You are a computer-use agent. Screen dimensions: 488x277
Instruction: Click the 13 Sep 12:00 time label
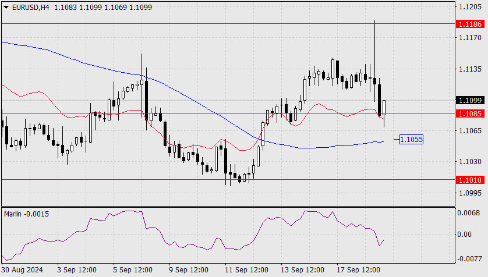tap(302, 270)
